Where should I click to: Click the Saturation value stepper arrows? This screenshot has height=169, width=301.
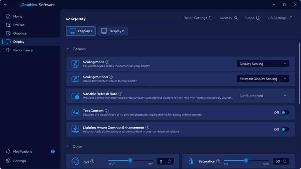pyautogui.click(x=285, y=161)
